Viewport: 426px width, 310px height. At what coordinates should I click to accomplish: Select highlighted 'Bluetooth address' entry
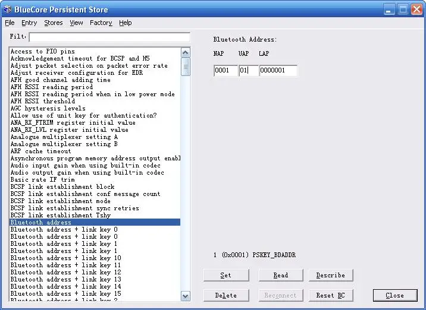point(95,222)
